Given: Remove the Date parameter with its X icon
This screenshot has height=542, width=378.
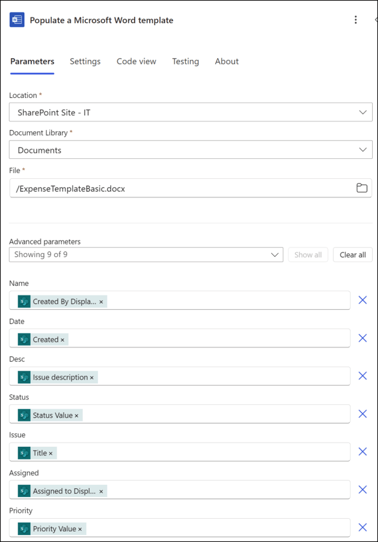Looking at the screenshot, I should point(362,338).
